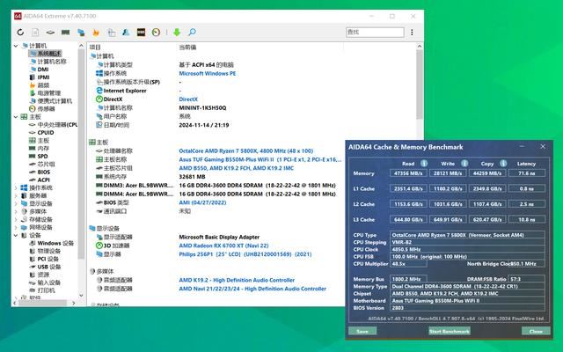Image resolution: width=563 pixels, height=352 pixels.
Task: Select the SPD tree item
Action: point(42,156)
